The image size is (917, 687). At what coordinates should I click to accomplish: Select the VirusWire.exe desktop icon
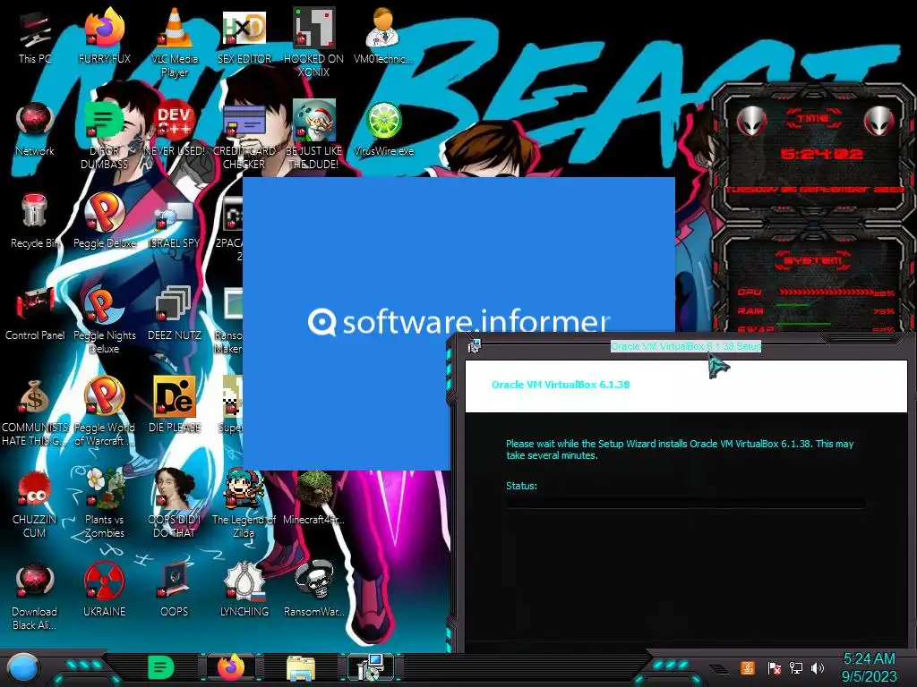383,130
